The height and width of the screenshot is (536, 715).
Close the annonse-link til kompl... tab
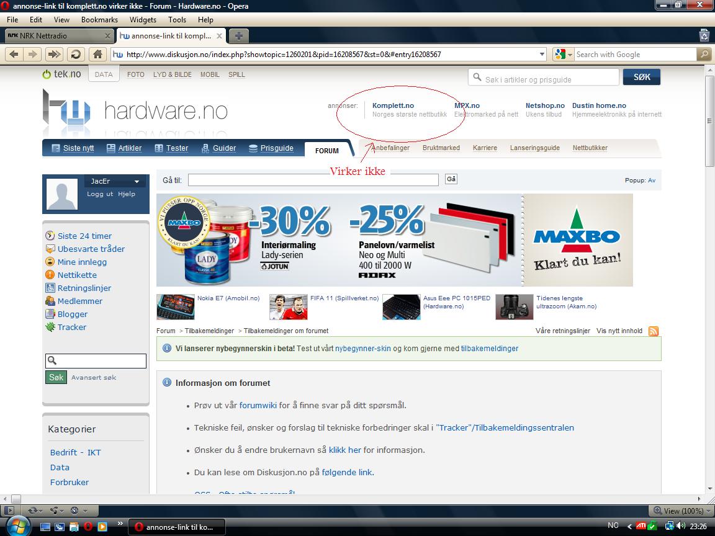point(219,36)
